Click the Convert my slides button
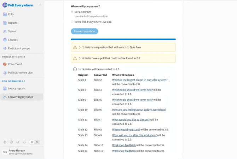 pos(85,31)
